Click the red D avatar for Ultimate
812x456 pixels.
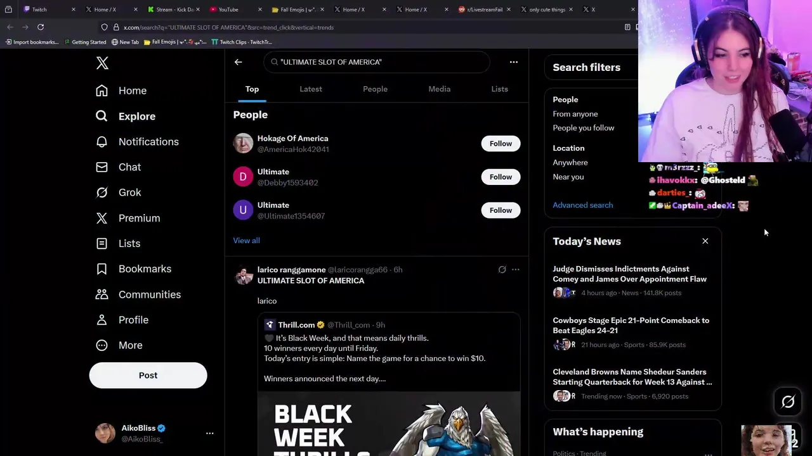click(x=243, y=177)
